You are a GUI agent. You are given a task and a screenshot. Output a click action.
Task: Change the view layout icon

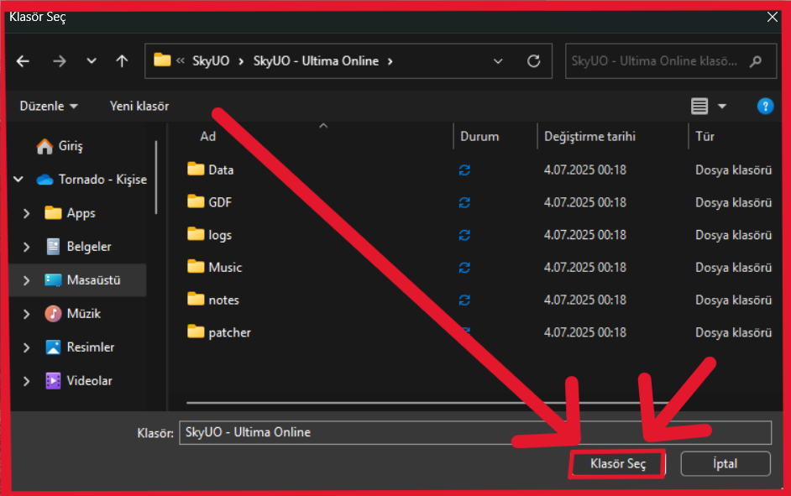tap(699, 107)
